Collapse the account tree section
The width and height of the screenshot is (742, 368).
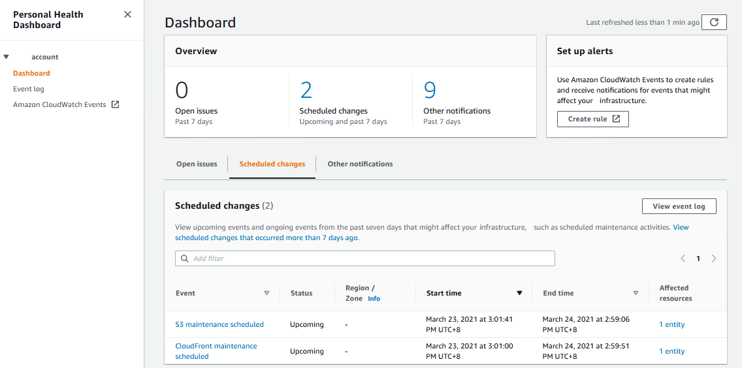[x=6, y=57]
